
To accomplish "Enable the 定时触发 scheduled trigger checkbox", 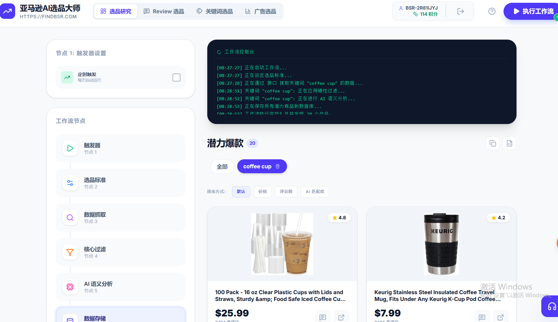I will pyautogui.click(x=176, y=78).
